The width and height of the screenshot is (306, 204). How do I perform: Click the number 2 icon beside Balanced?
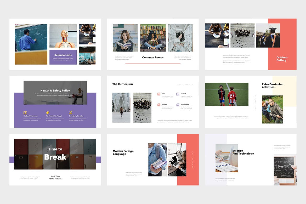click(178, 94)
